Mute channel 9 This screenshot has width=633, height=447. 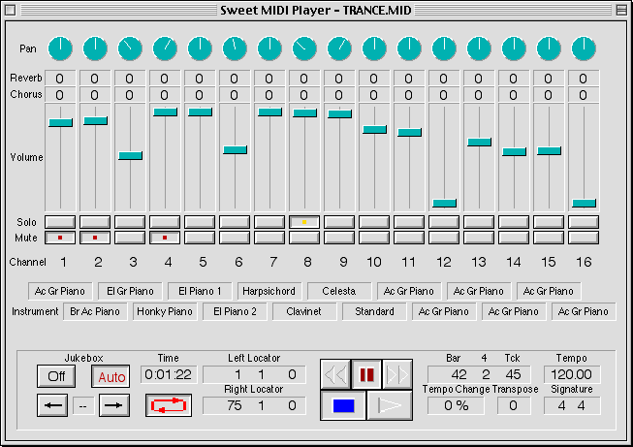[339, 238]
